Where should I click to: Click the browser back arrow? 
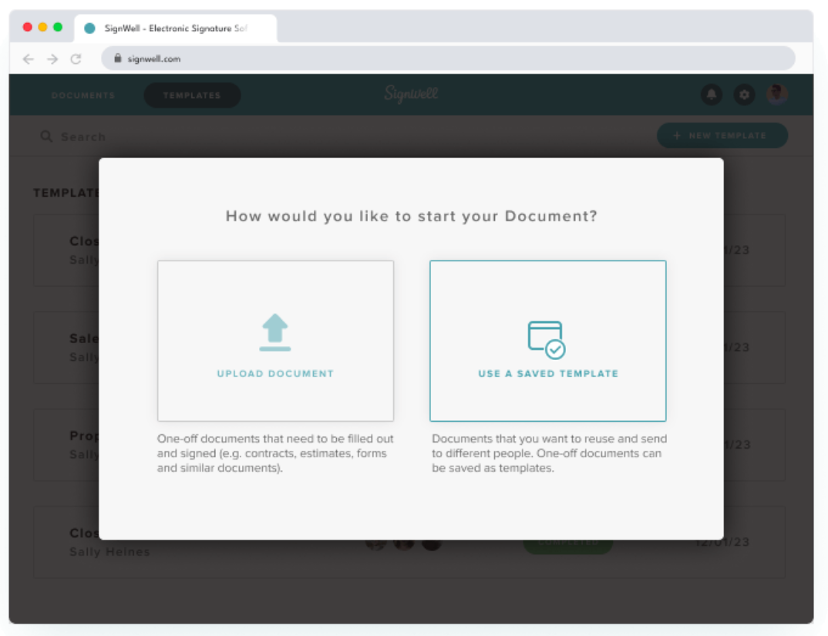click(29, 59)
